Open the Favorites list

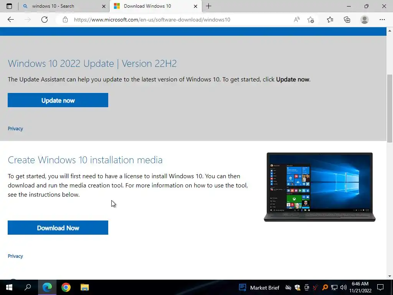[330, 20]
